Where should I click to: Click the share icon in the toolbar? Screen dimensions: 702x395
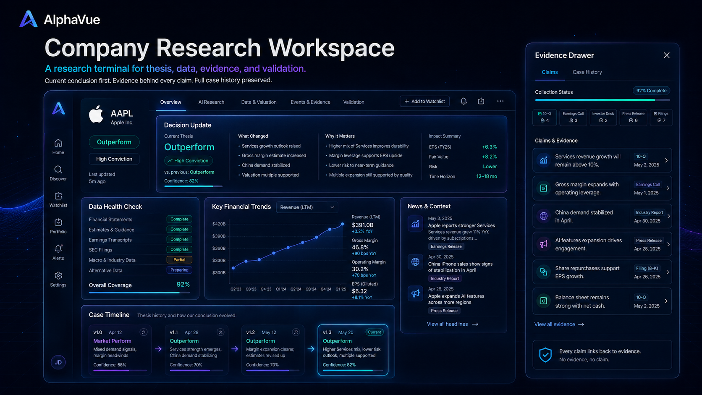[481, 101]
